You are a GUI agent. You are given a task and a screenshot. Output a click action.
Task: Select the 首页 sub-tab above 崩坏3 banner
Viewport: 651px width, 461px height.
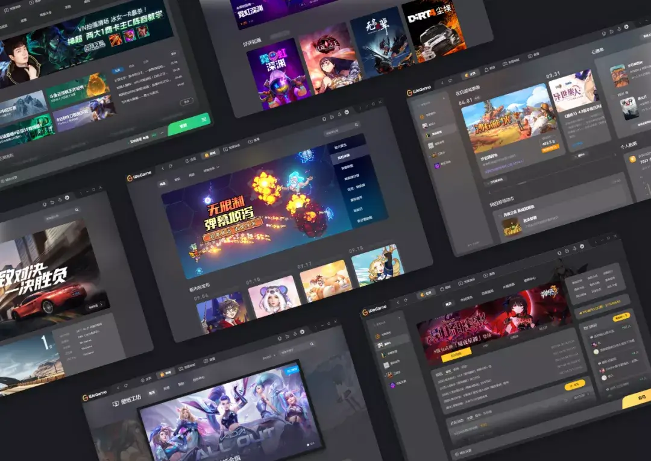(x=448, y=304)
